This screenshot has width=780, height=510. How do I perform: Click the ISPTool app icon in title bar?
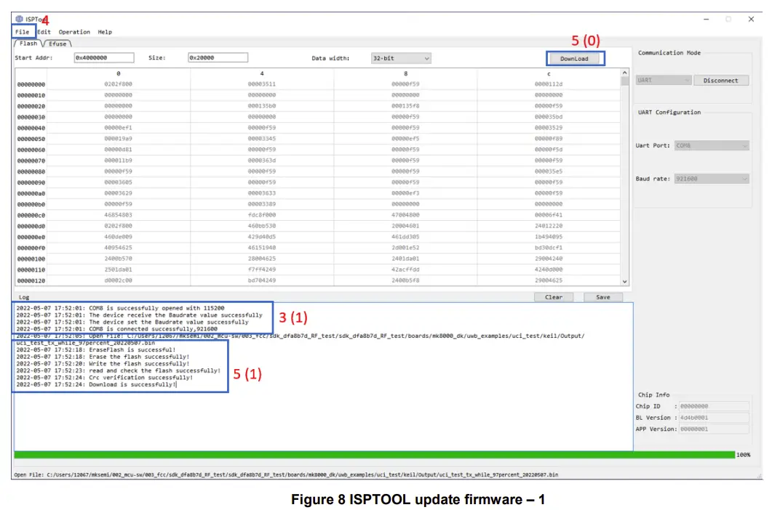(x=19, y=19)
